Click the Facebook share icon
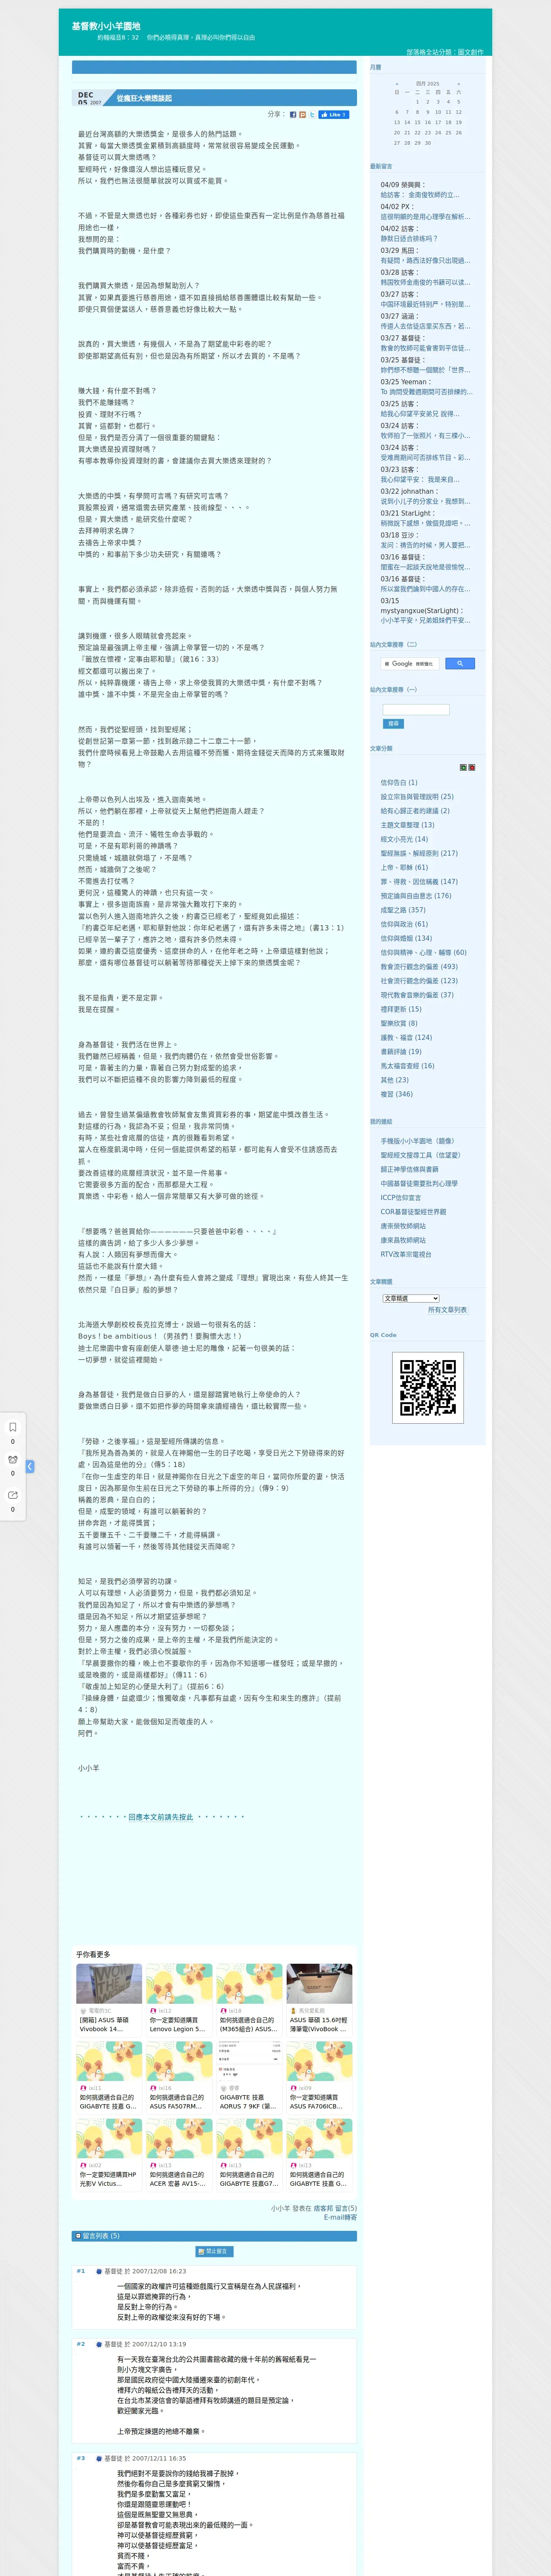Screen dimensions: 551x2576 coord(293,115)
